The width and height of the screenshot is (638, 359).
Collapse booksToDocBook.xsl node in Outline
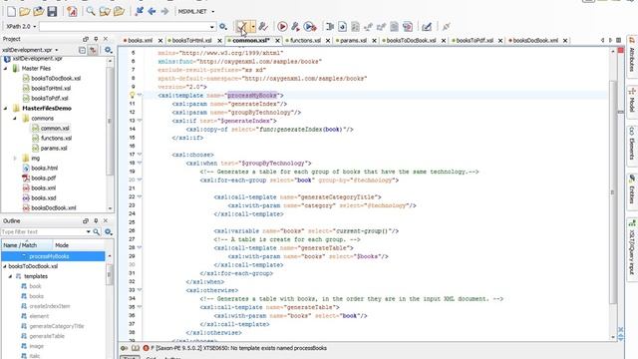coord(5,266)
